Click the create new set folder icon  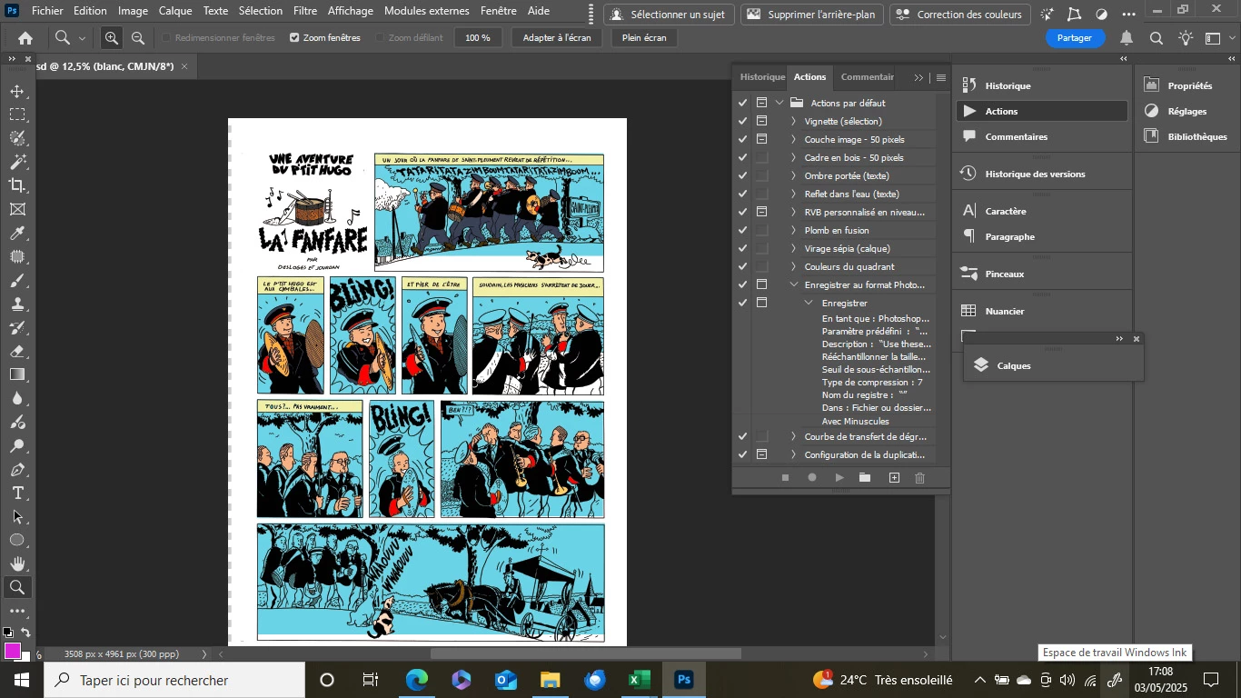click(x=865, y=478)
